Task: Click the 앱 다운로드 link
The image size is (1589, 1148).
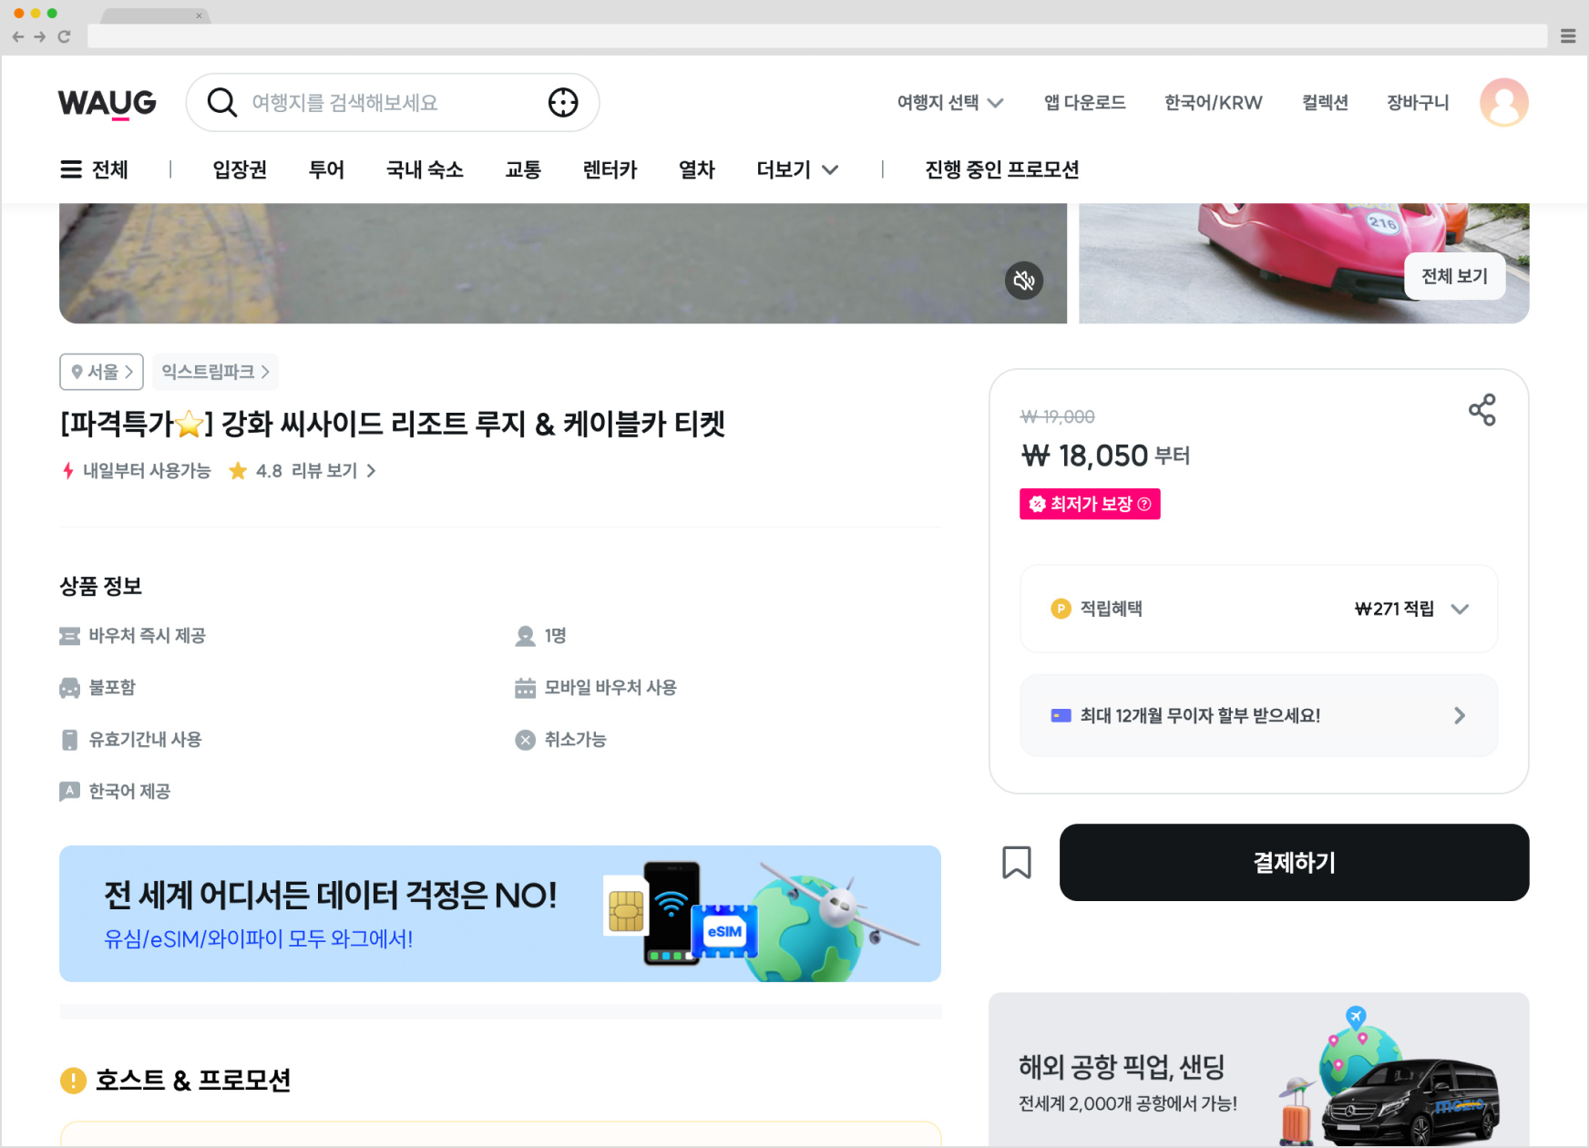Action: pos(1084,102)
